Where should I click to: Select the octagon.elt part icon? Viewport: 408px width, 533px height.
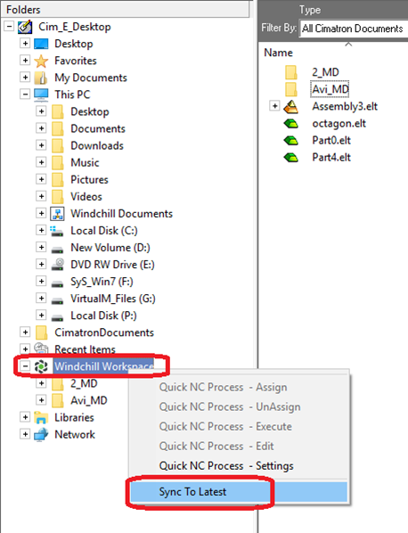coord(290,123)
